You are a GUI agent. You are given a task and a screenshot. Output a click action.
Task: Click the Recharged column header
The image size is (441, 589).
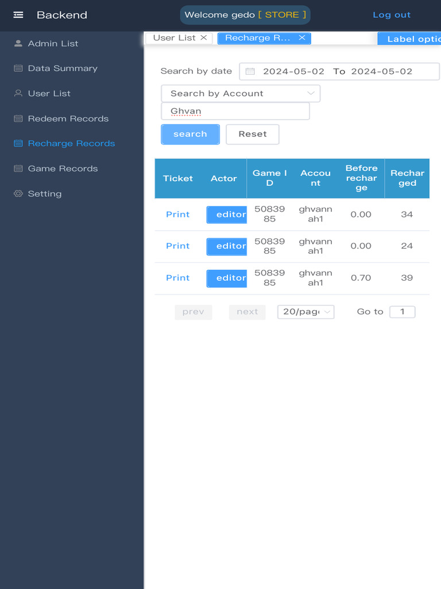coord(407,178)
